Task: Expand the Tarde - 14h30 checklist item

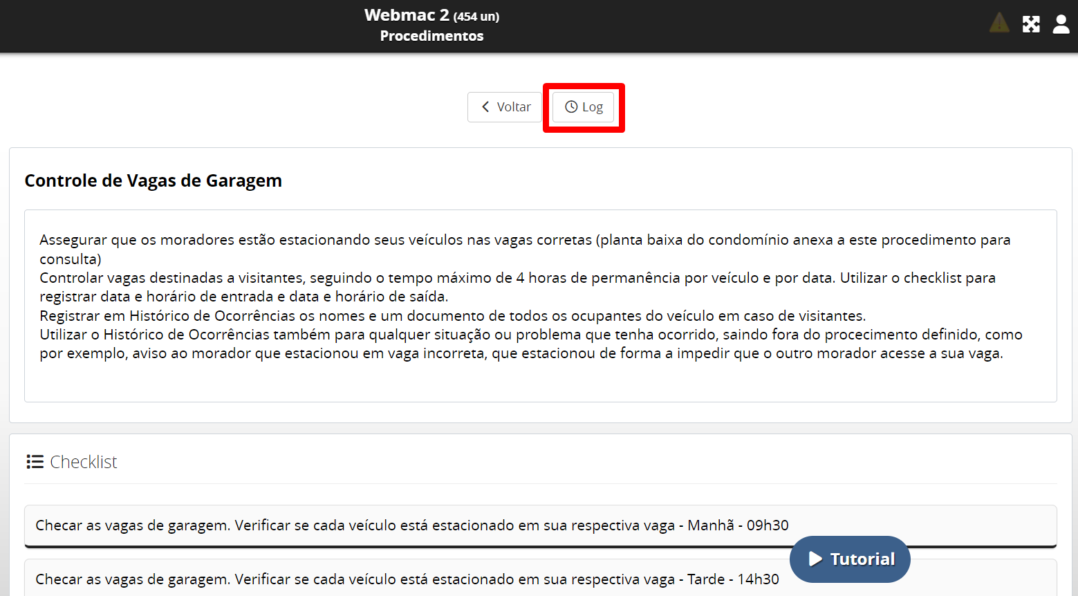Action: point(407,579)
